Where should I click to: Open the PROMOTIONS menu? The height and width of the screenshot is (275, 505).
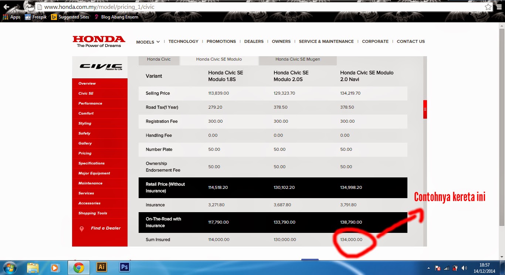[x=221, y=41]
